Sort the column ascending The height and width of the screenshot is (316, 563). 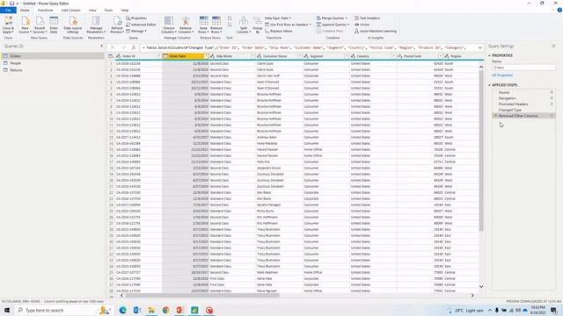click(x=230, y=18)
